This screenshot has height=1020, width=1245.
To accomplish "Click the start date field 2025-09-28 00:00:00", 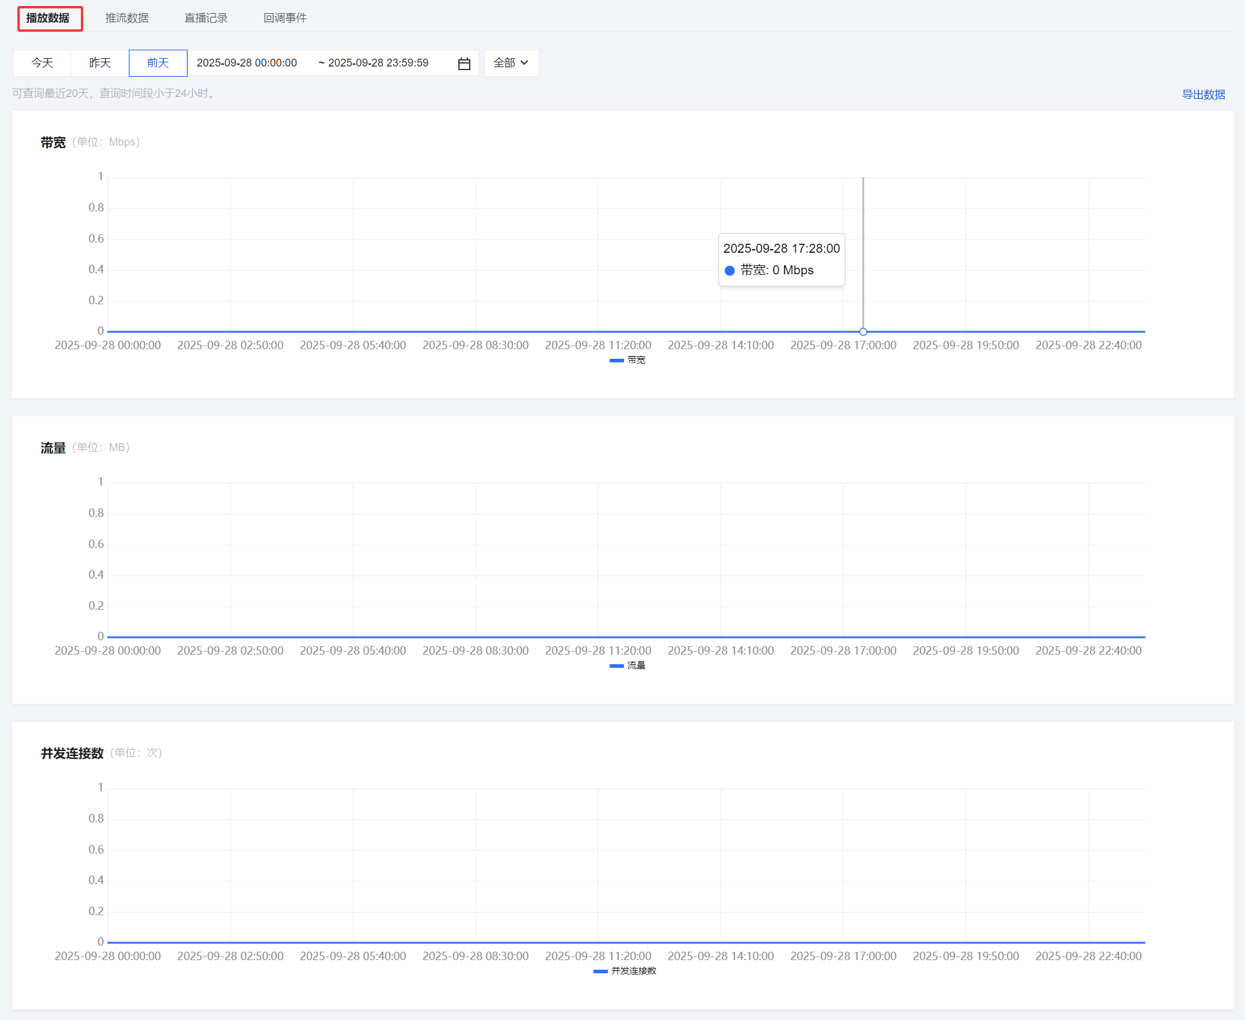I will (x=247, y=63).
